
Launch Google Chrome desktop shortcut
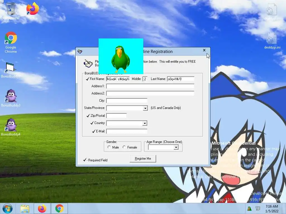pos(11,42)
